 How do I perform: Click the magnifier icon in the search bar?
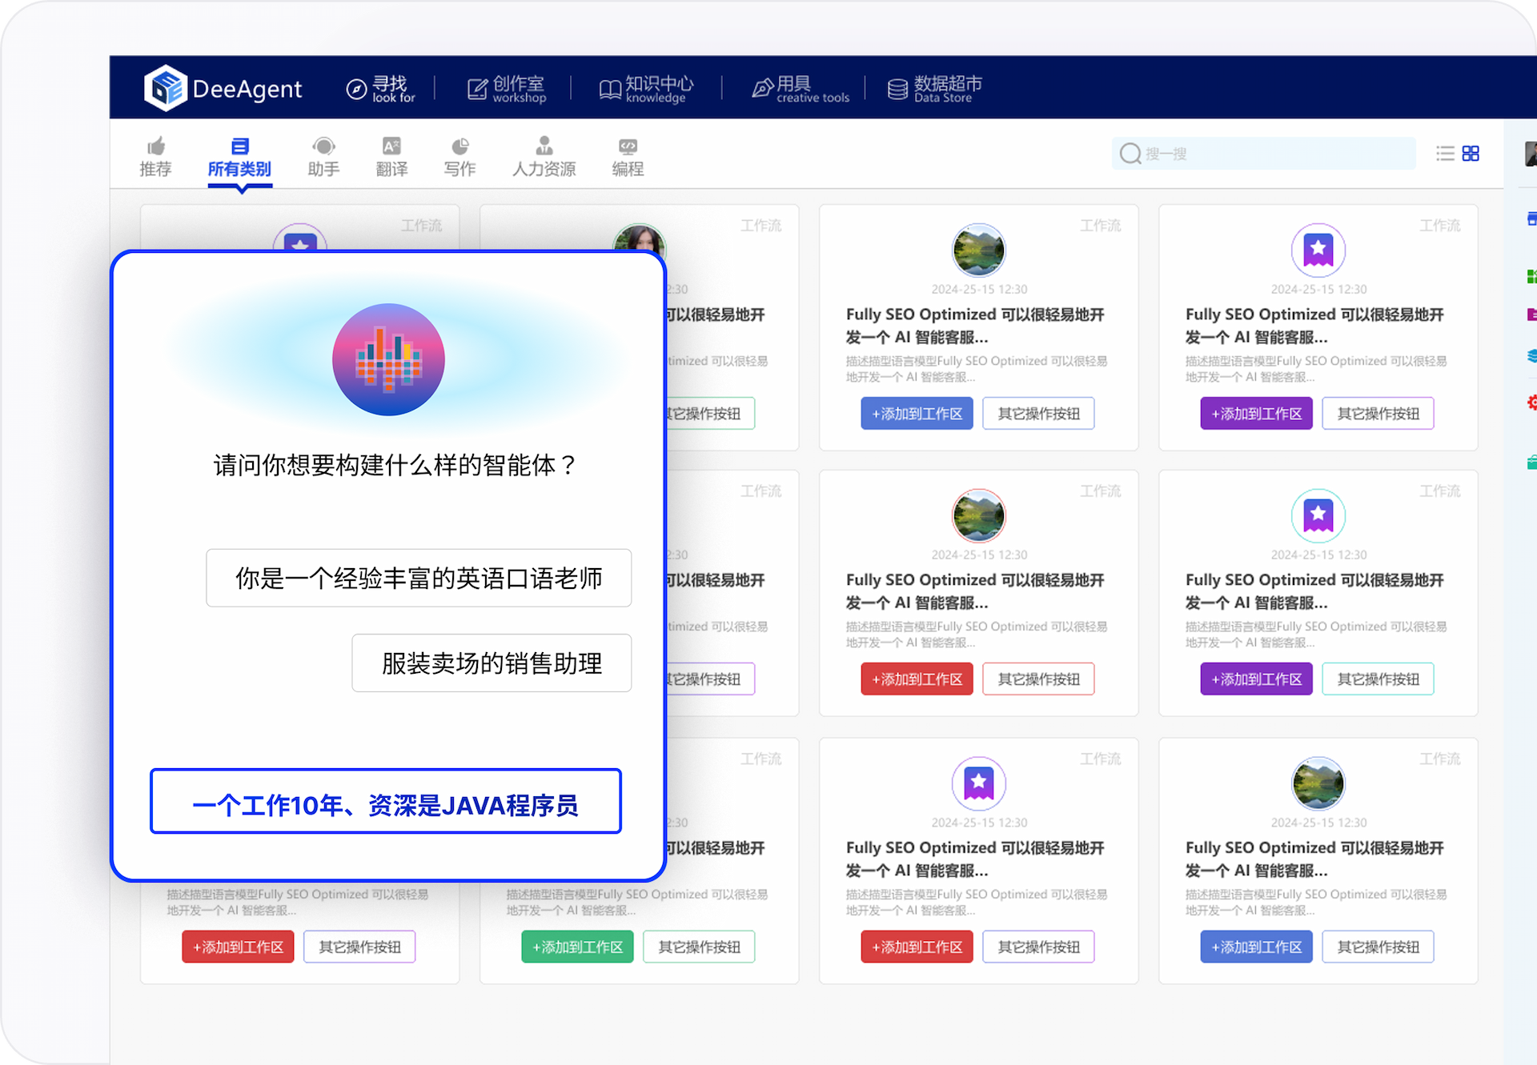tap(1130, 154)
